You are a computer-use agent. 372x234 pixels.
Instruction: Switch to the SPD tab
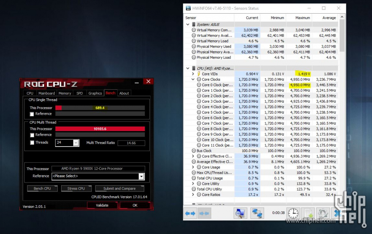point(79,93)
